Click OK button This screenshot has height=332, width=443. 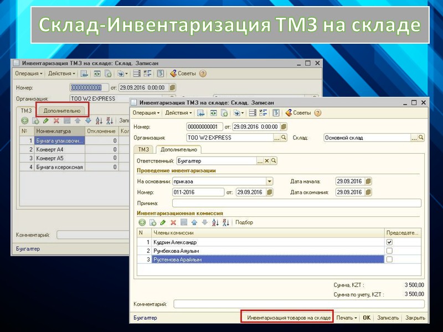coord(367,318)
